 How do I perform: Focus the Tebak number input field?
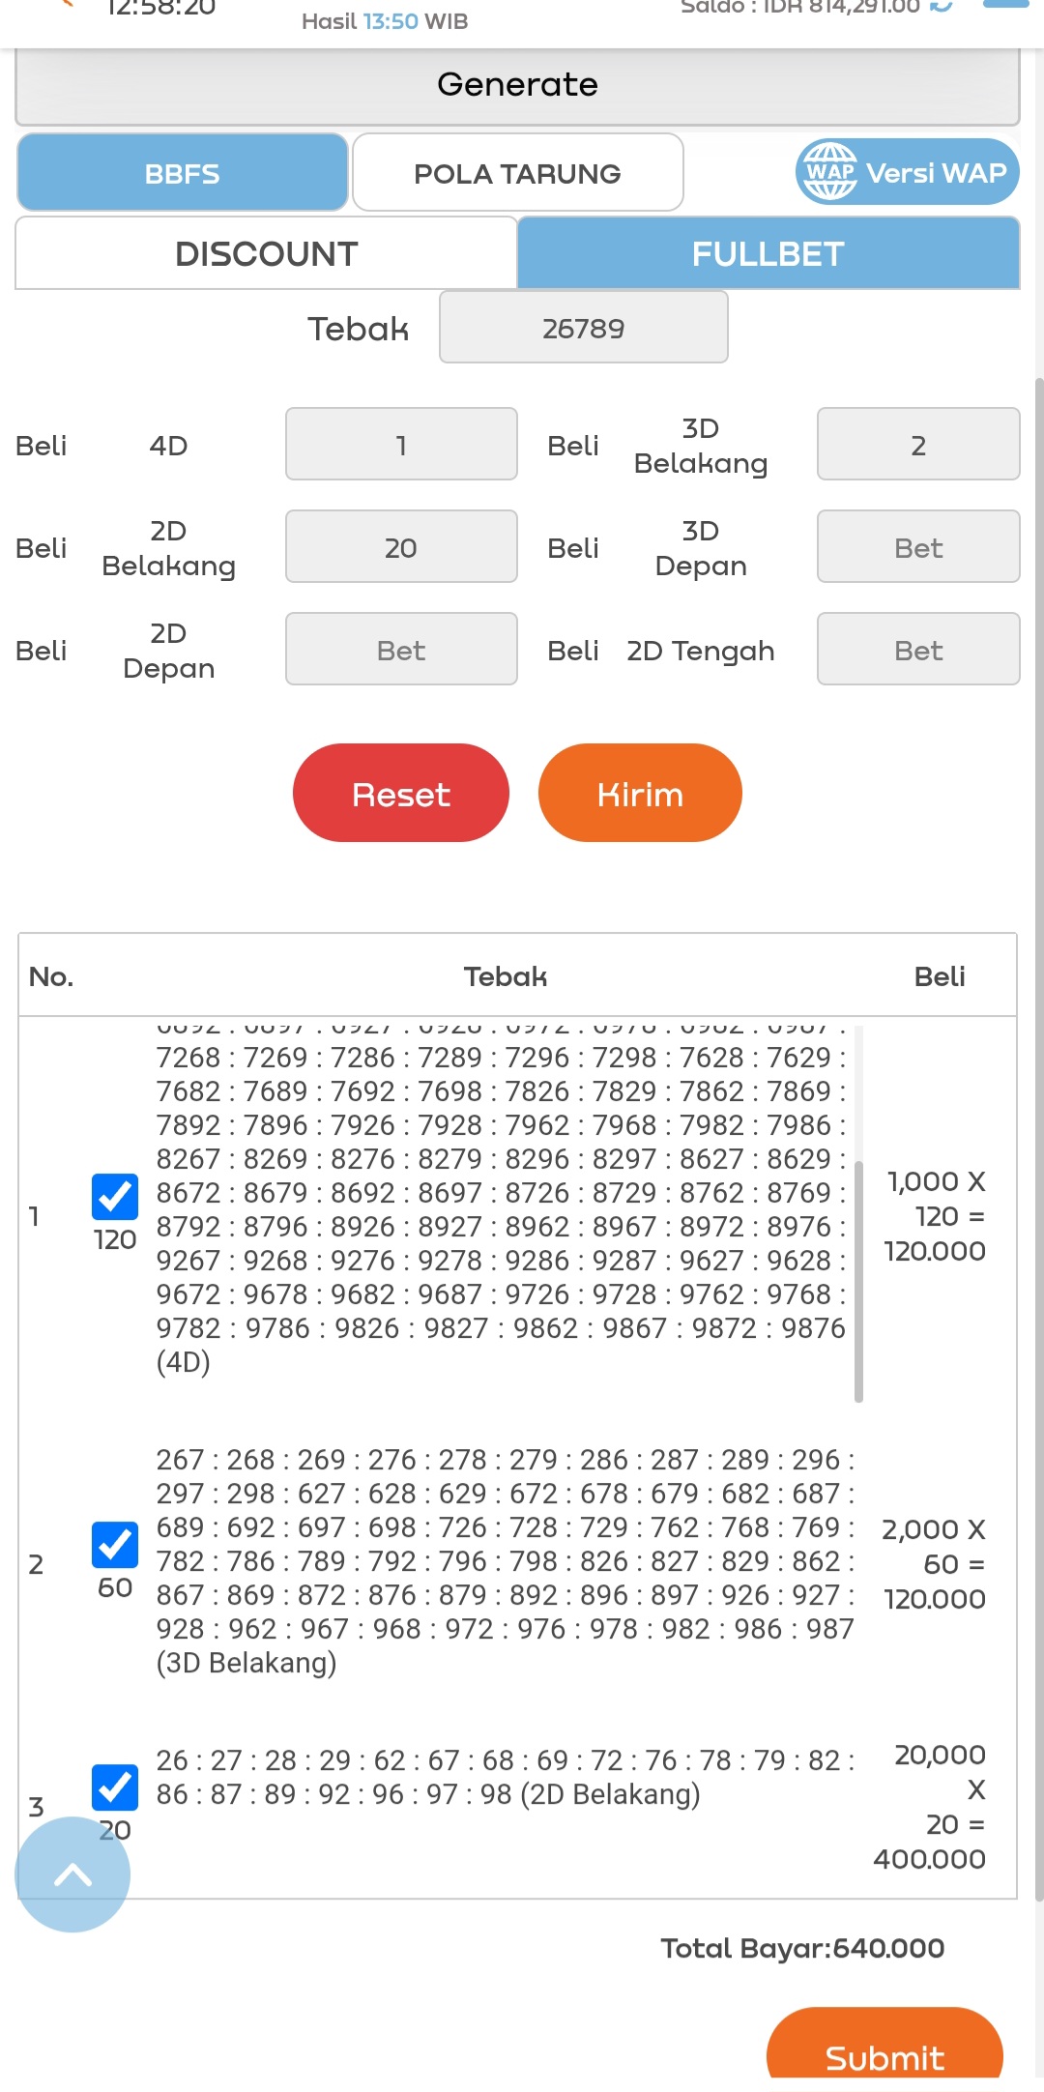tap(583, 328)
